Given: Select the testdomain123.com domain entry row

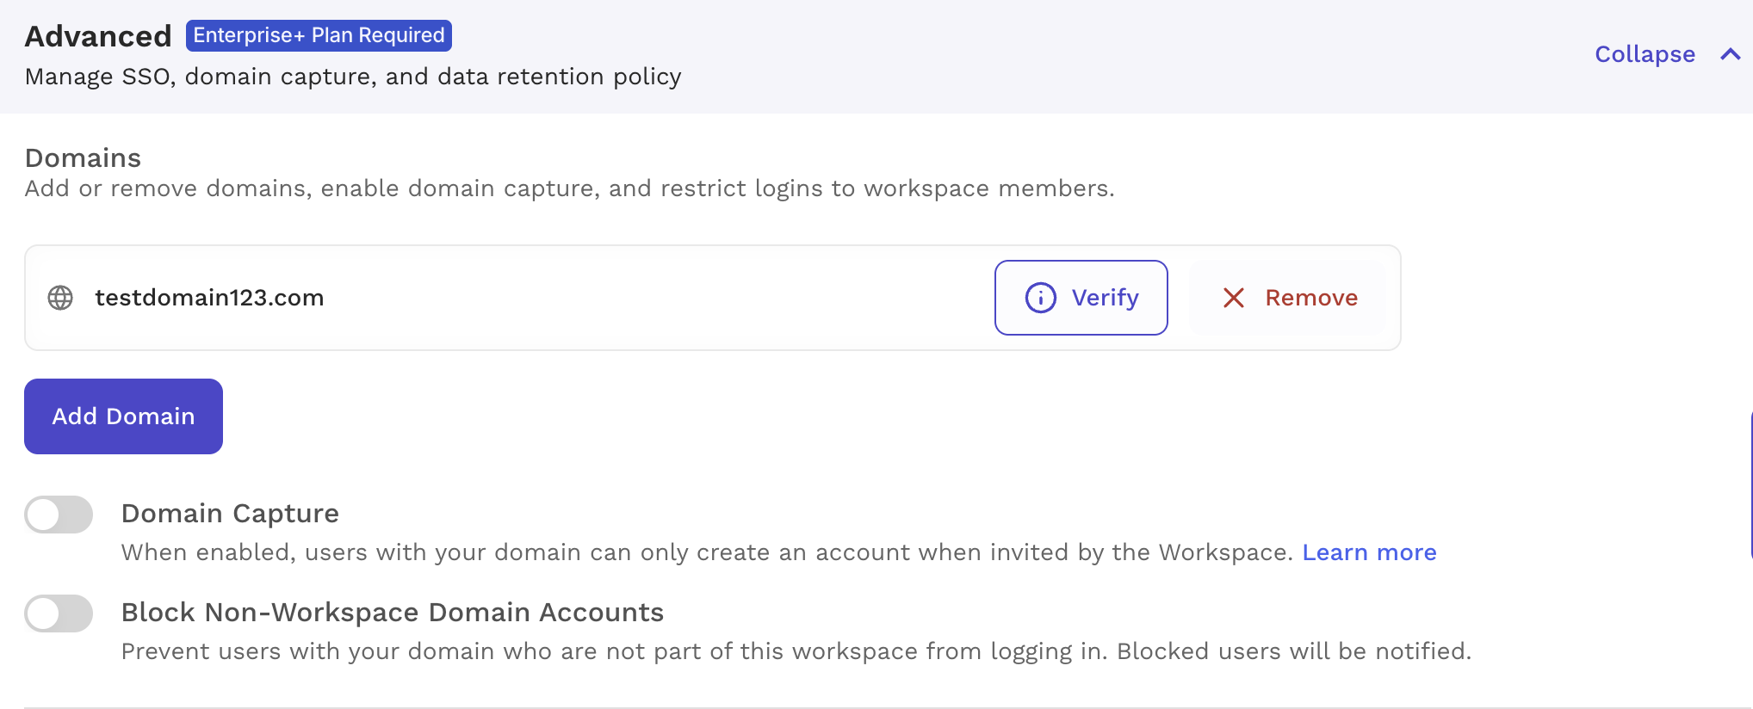Looking at the screenshot, I should (603, 298).
